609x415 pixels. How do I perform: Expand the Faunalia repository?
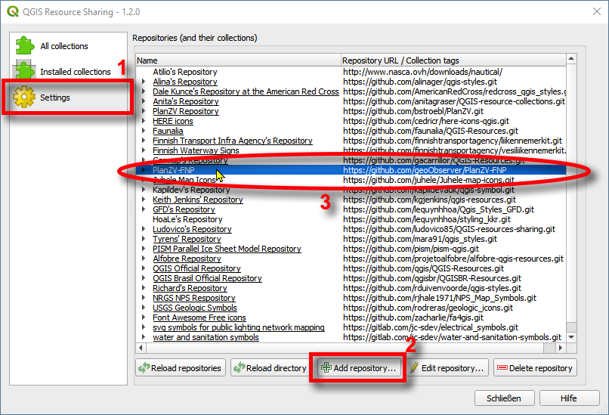[x=144, y=131]
